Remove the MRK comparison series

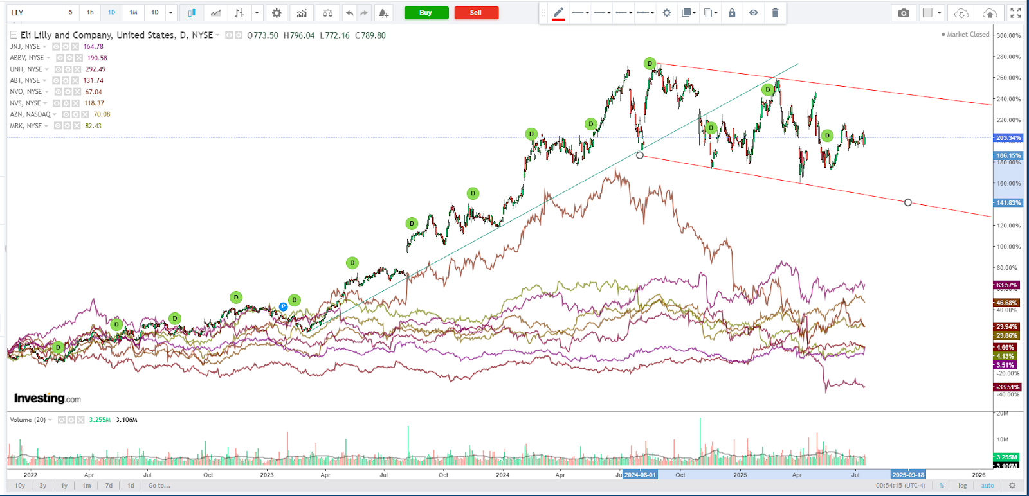(76, 126)
